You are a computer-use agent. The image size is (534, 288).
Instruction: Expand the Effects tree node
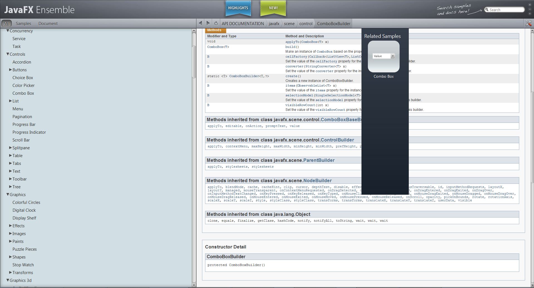(10, 226)
